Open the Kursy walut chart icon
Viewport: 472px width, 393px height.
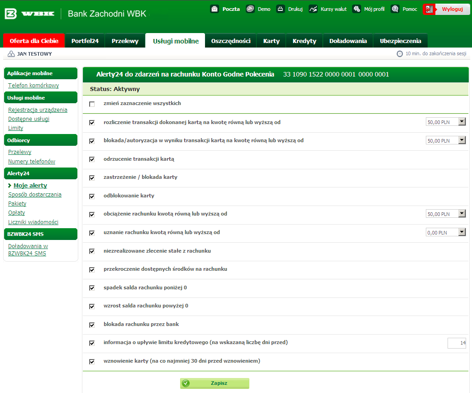313,9
